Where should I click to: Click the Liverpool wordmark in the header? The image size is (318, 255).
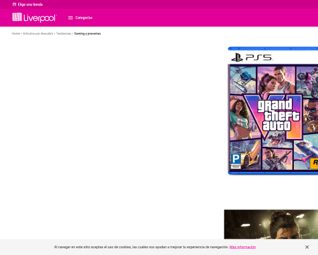coord(40,18)
